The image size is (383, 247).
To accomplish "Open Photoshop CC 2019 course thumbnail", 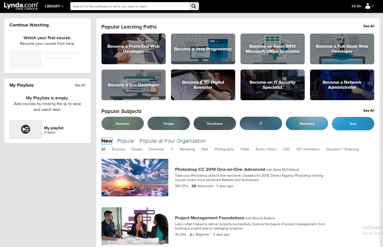I will (x=135, y=177).
